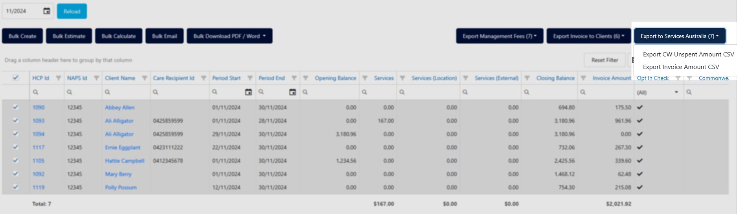Open Opt In Check filter icon
The height and width of the screenshot is (214, 737).
point(678,78)
